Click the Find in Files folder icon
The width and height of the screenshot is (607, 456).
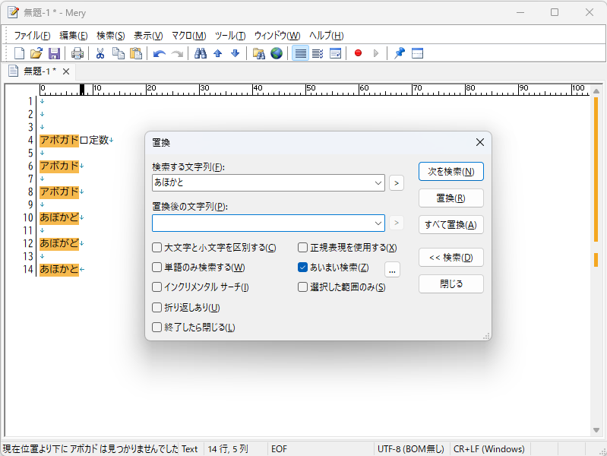tap(258, 53)
